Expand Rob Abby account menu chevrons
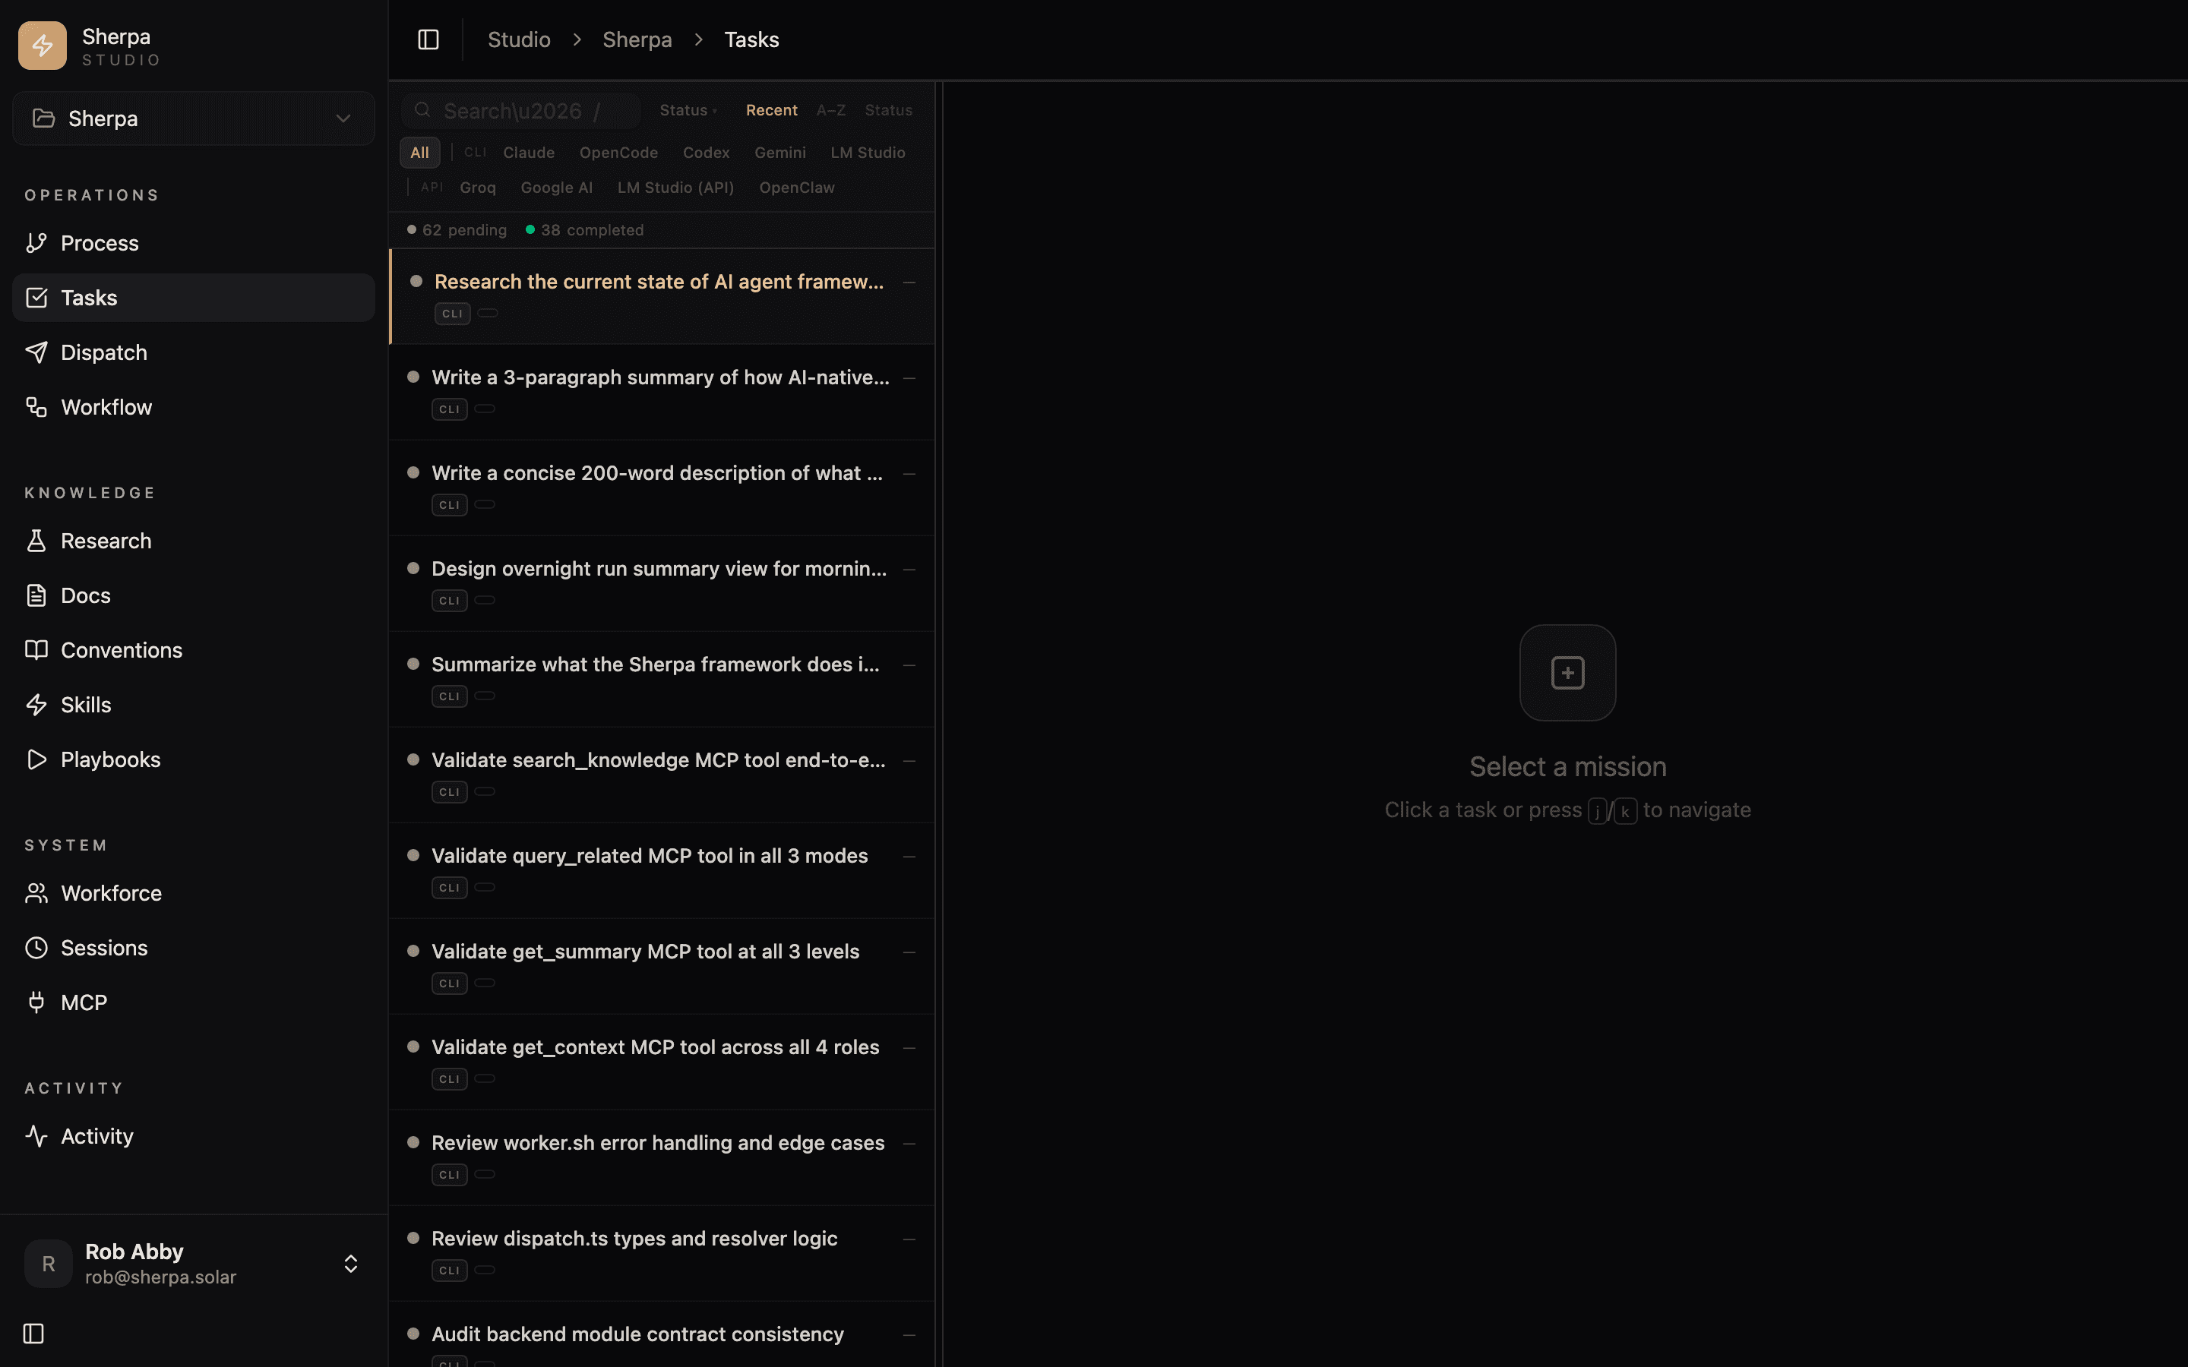Viewport: 2188px width, 1367px height. coord(351,1264)
